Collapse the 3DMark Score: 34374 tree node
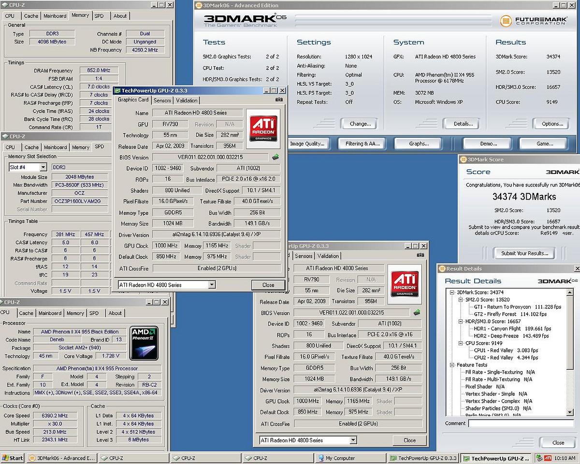This screenshot has height=464, width=580. (x=451, y=292)
